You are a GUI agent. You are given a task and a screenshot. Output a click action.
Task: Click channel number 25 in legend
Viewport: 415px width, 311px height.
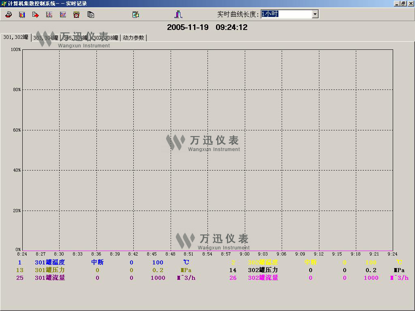click(20, 278)
